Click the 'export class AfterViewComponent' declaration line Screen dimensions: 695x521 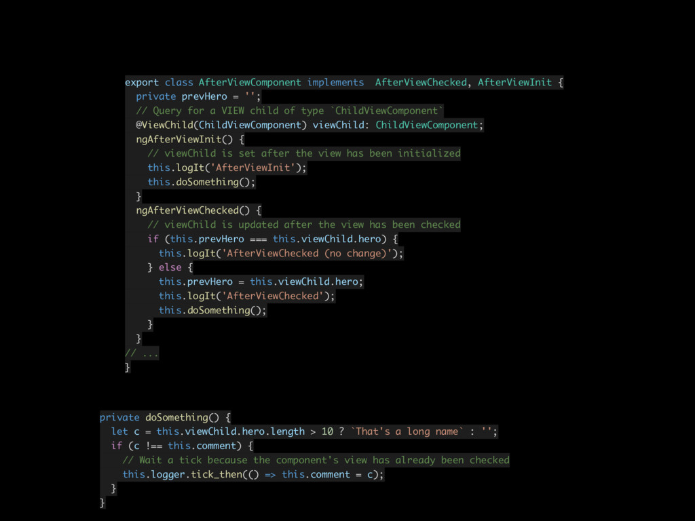click(x=344, y=82)
